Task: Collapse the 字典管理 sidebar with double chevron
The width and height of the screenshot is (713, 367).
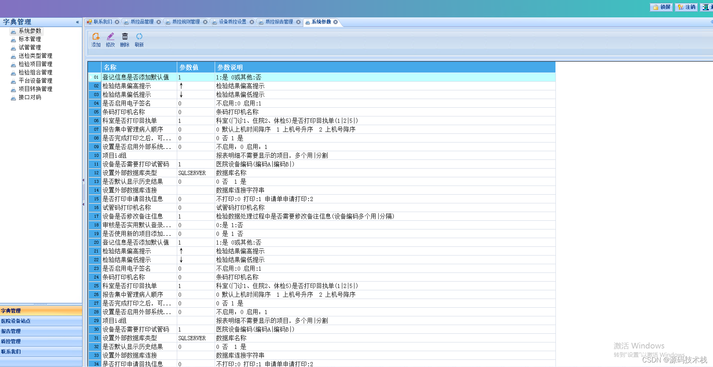Action: point(77,22)
